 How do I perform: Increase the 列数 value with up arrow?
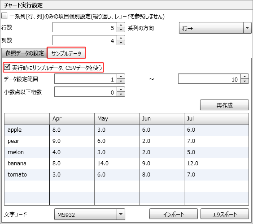[121, 38]
